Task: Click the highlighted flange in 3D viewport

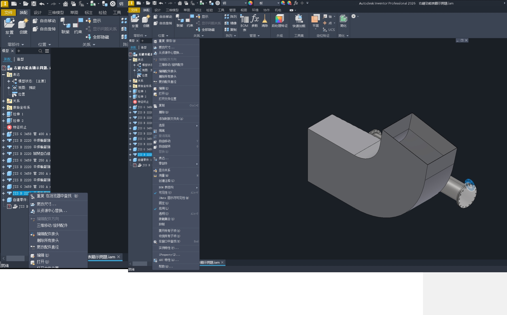Action: (470, 184)
